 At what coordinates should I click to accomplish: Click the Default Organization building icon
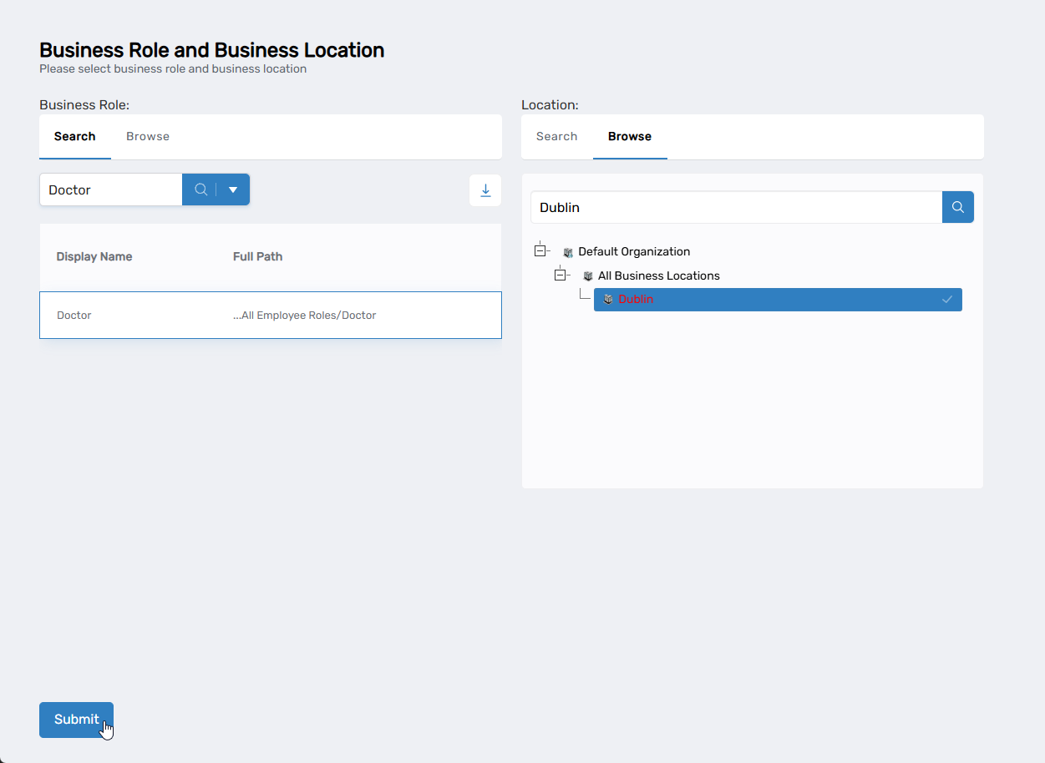click(568, 252)
